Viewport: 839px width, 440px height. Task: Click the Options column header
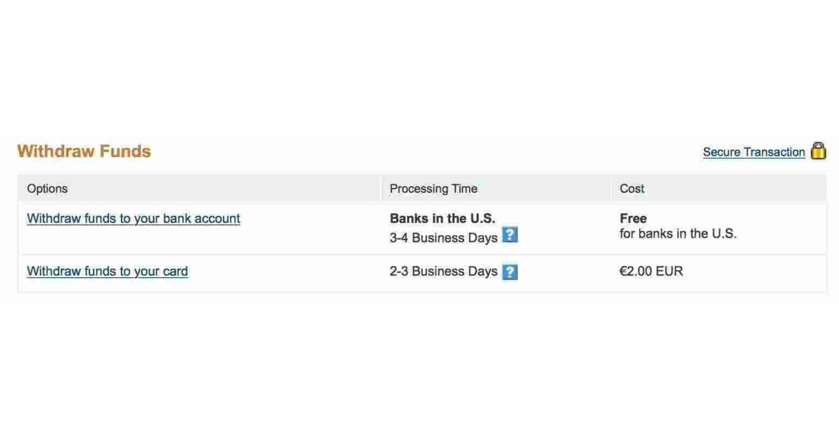coord(48,189)
